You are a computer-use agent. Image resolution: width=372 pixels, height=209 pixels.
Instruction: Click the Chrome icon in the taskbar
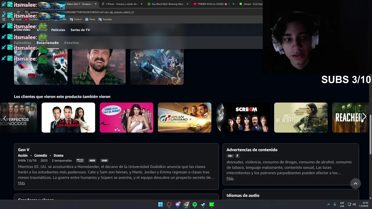click(x=186, y=204)
